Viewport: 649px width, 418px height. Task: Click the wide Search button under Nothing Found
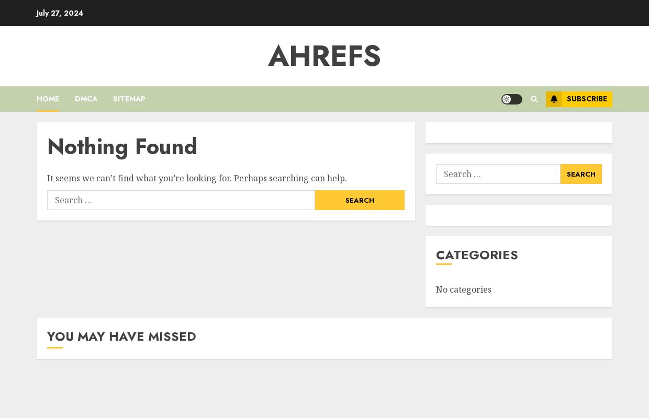[x=360, y=200]
